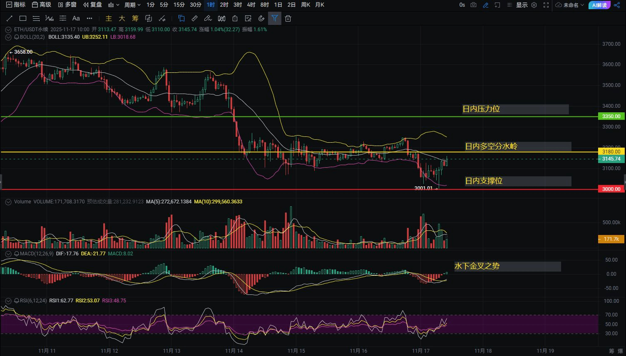Image resolution: width=626 pixels, height=356 pixels.
Task: Switch to the 15分 timeframe
Action: click(x=179, y=5)
